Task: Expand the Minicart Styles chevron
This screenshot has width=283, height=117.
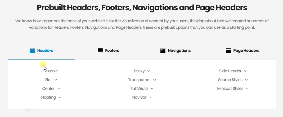Action: click(248, 89)
